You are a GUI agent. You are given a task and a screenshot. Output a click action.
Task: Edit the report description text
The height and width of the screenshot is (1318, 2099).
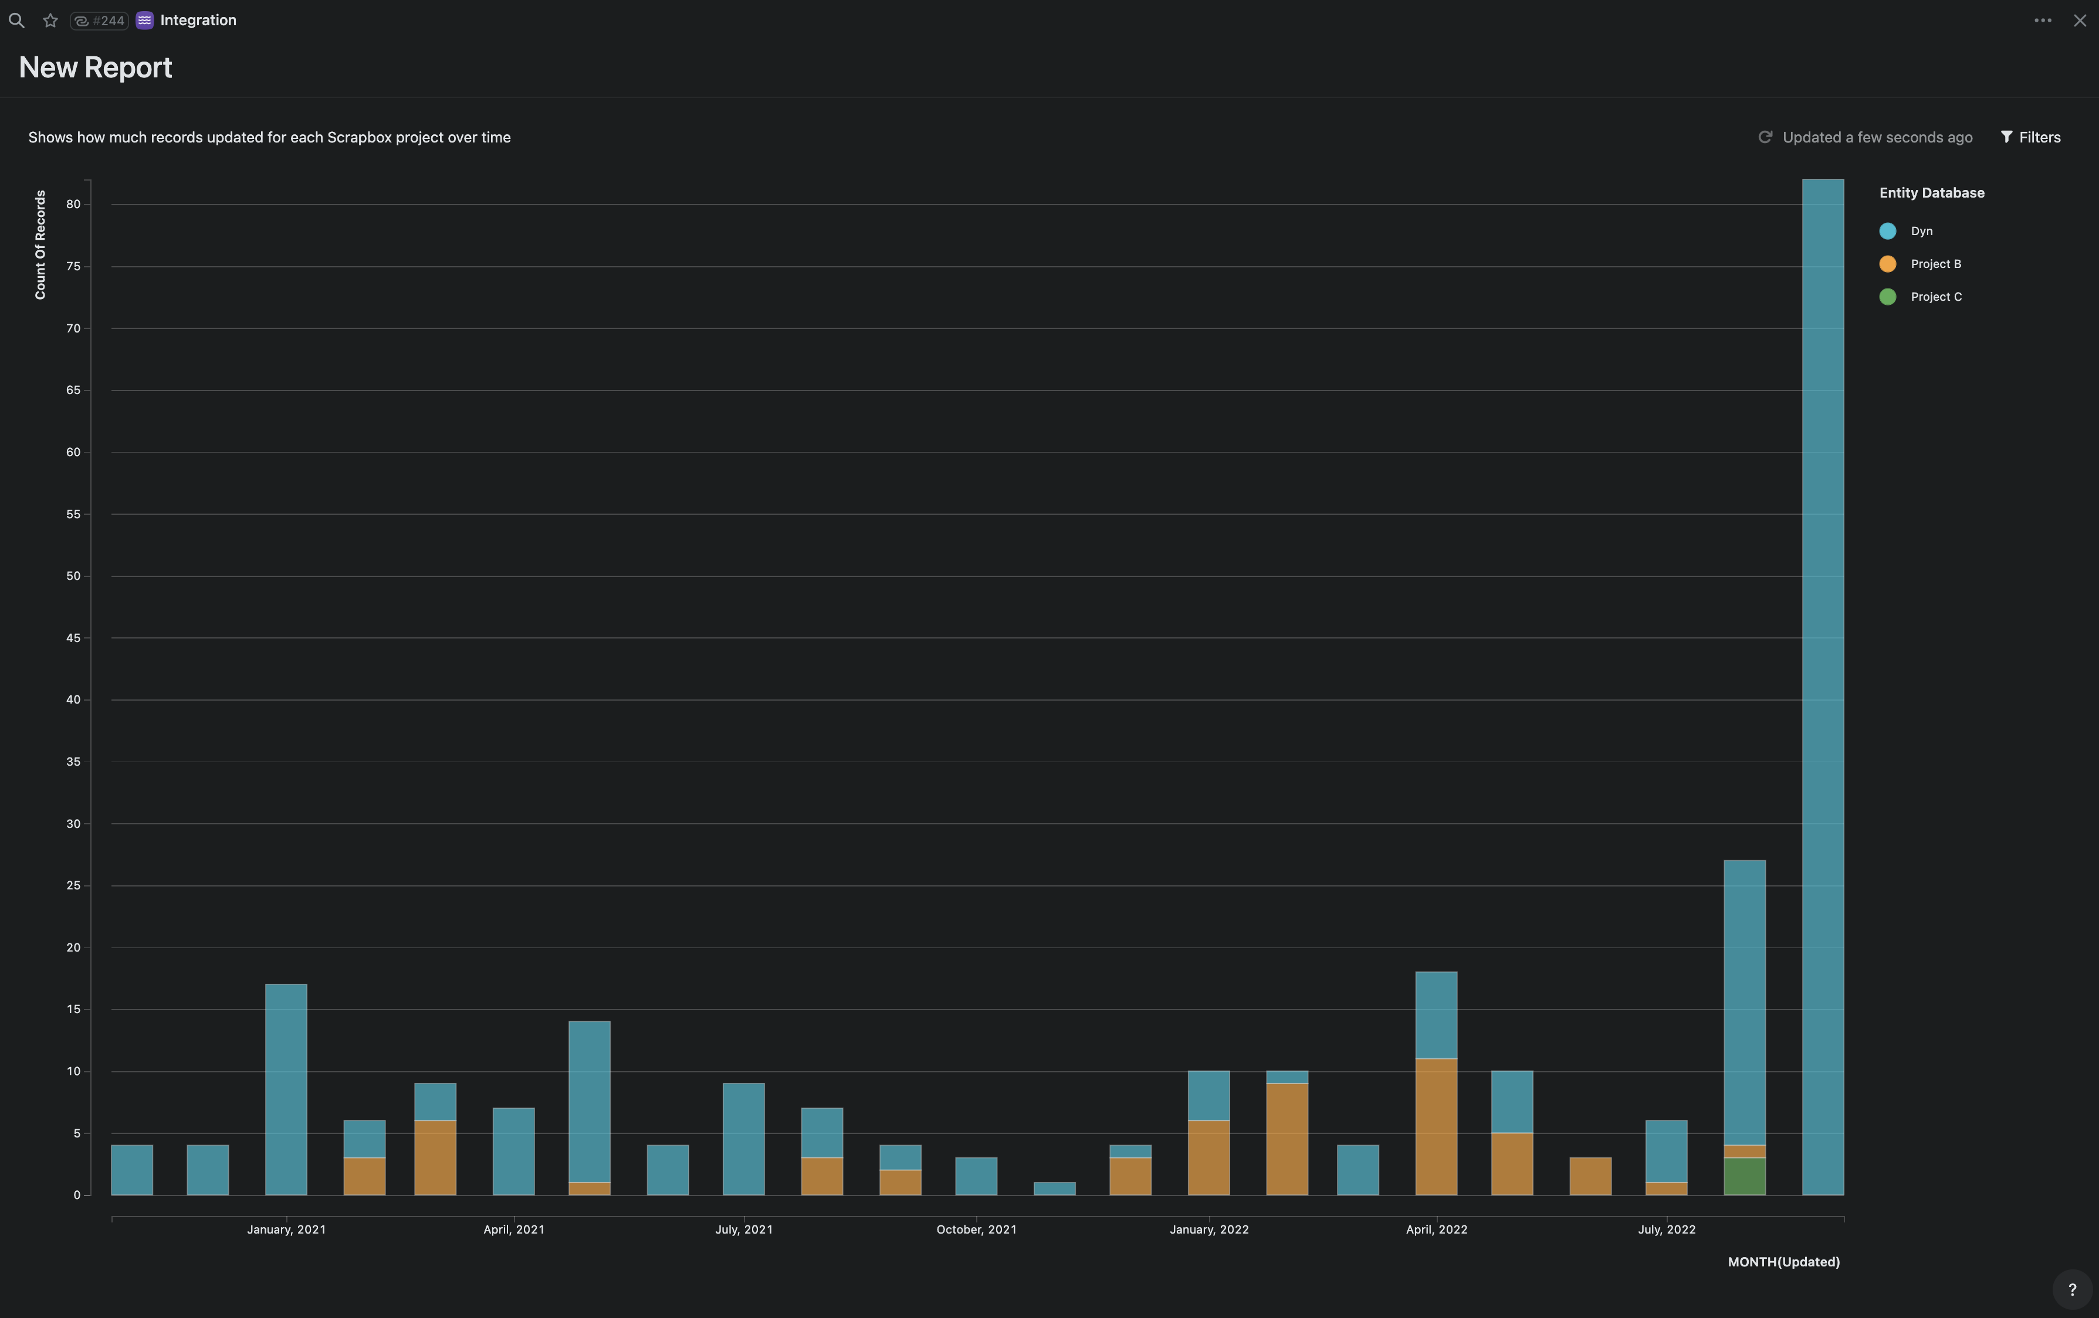pos(269,137)
